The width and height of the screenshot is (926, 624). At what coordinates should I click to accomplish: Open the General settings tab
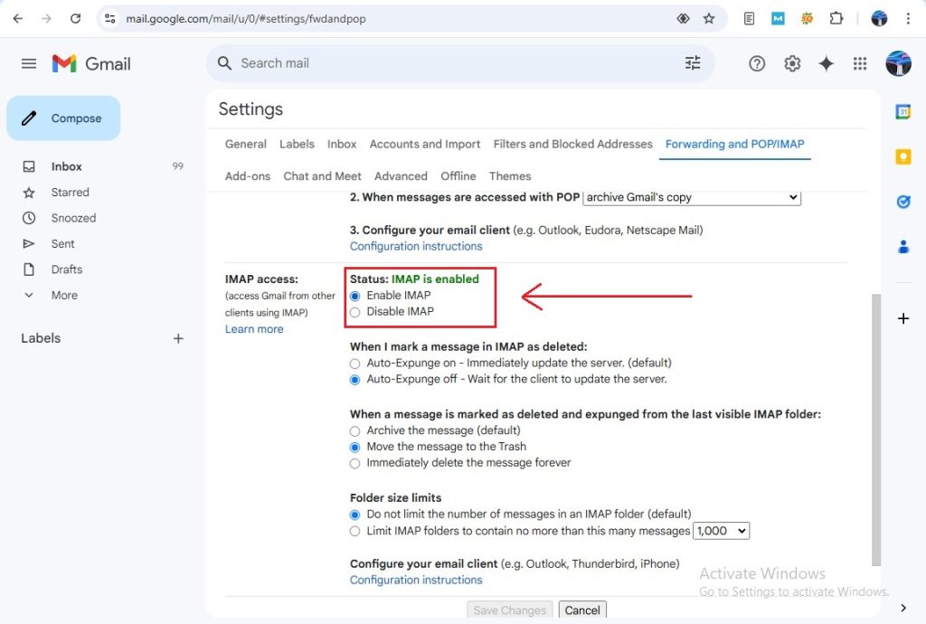246,144
